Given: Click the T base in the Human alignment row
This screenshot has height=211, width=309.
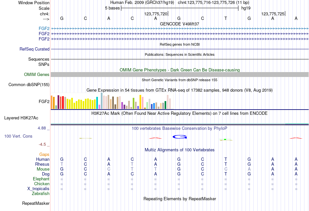Looking at the screenshot, I should click(226, 159).
